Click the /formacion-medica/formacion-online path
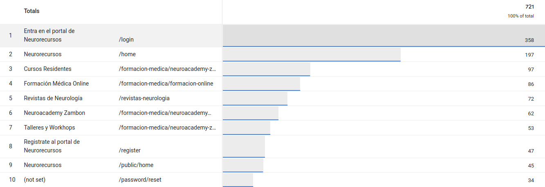The width and height of the screenshot is (545, 187). point(166,84)
